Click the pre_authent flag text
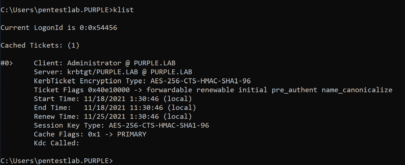This screenshot has width=405, height=165. (x=294, y=90)
